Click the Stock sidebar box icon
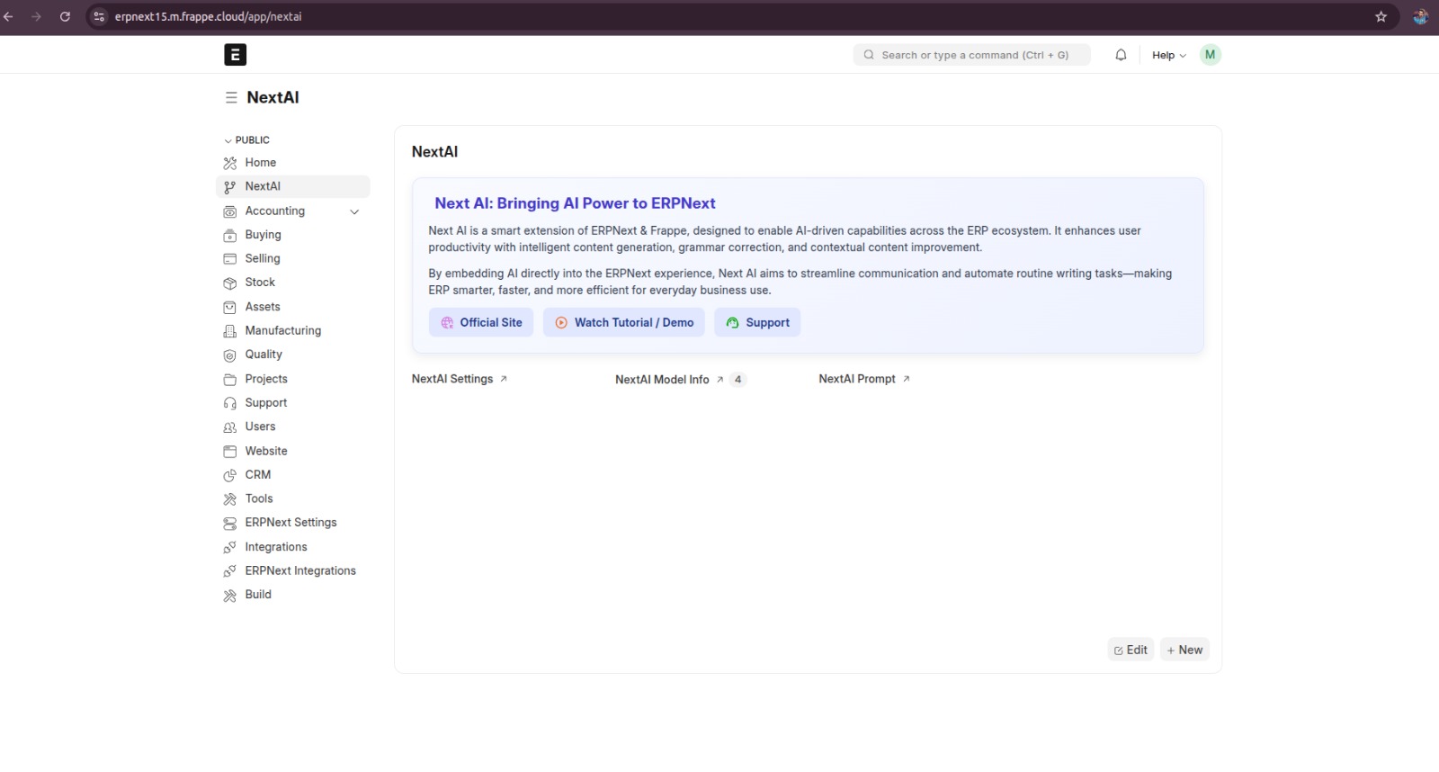Viewport: 1439px width, 772px height. point(230,283)
